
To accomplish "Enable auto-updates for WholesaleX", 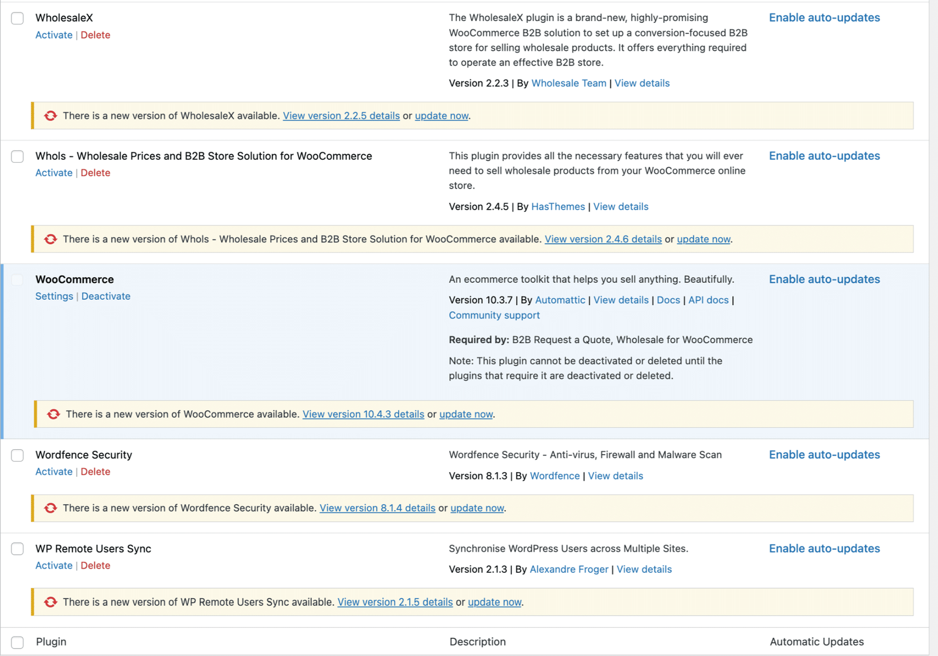I will pos(824,18).
